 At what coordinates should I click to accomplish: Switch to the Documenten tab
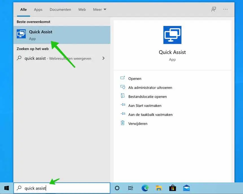coord(60,10)
